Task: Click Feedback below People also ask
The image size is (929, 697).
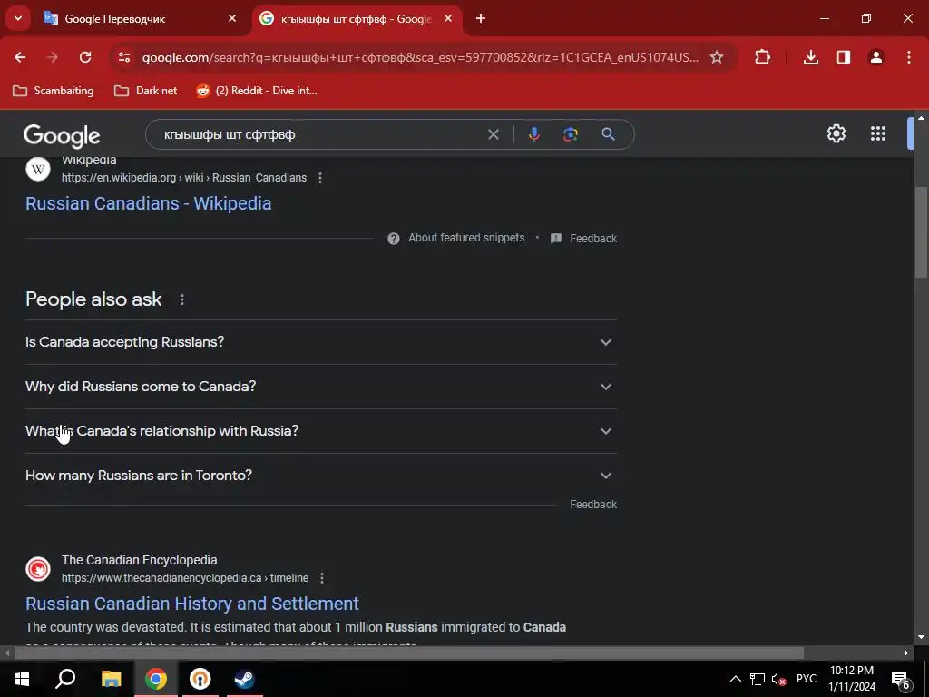Action: click(593, 505)
